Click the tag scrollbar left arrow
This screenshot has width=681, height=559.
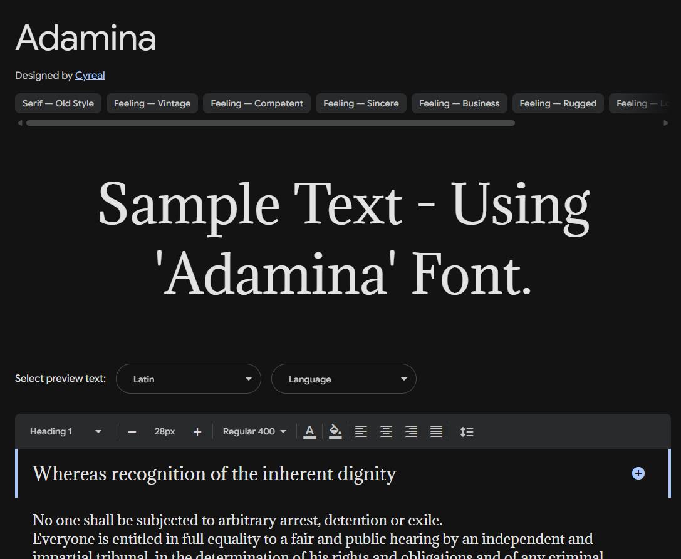[19, 123]
